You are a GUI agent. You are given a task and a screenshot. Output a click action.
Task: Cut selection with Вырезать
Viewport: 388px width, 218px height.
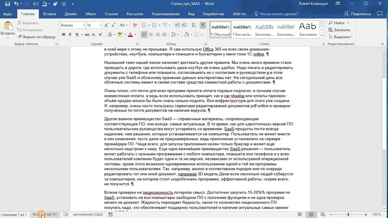coord(28,23)
